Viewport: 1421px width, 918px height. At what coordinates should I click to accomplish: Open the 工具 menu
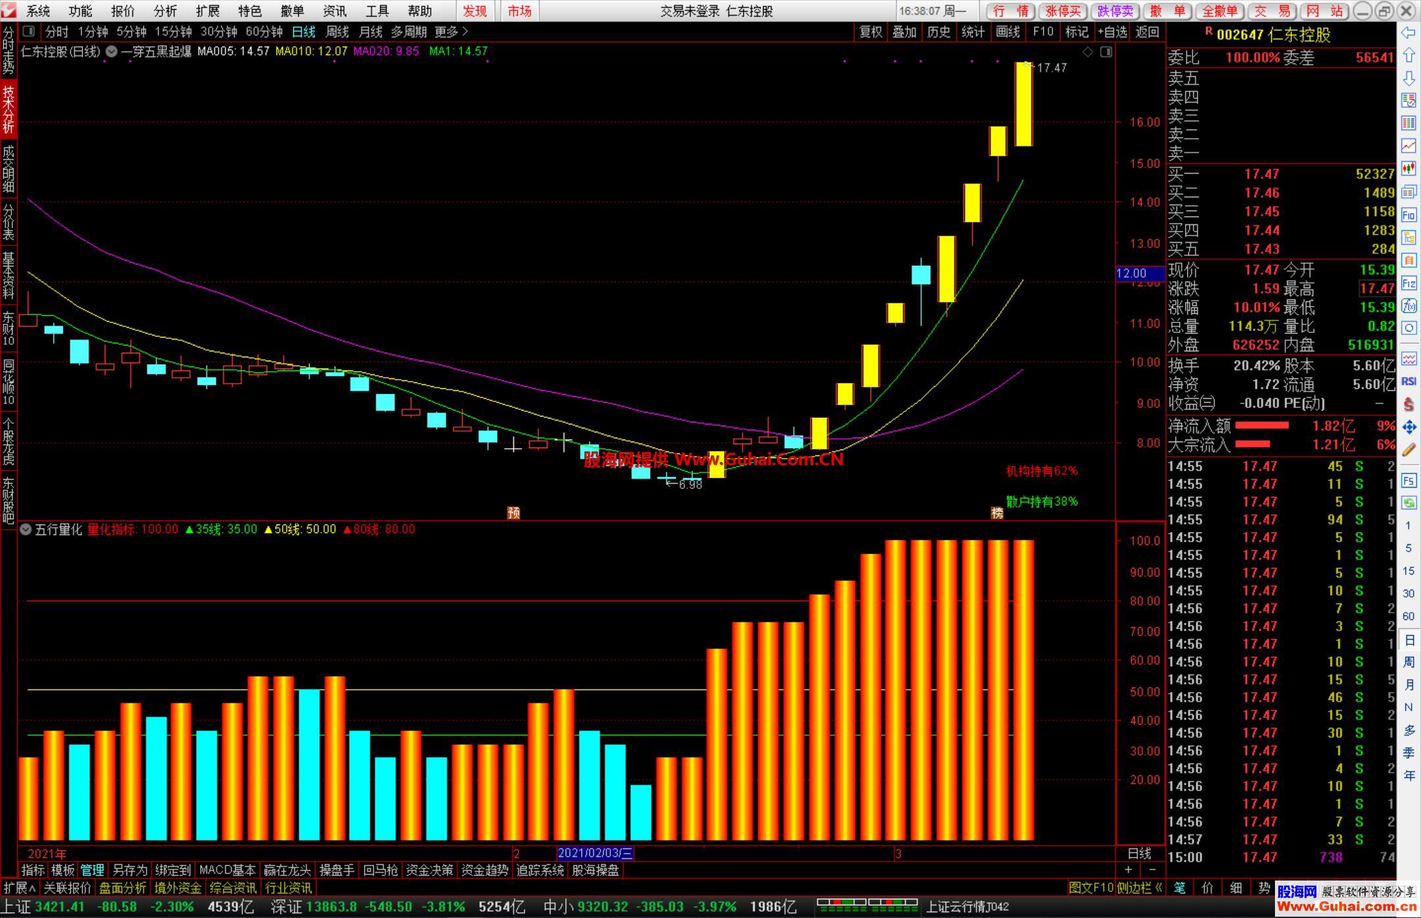click(x=377, y=11)
